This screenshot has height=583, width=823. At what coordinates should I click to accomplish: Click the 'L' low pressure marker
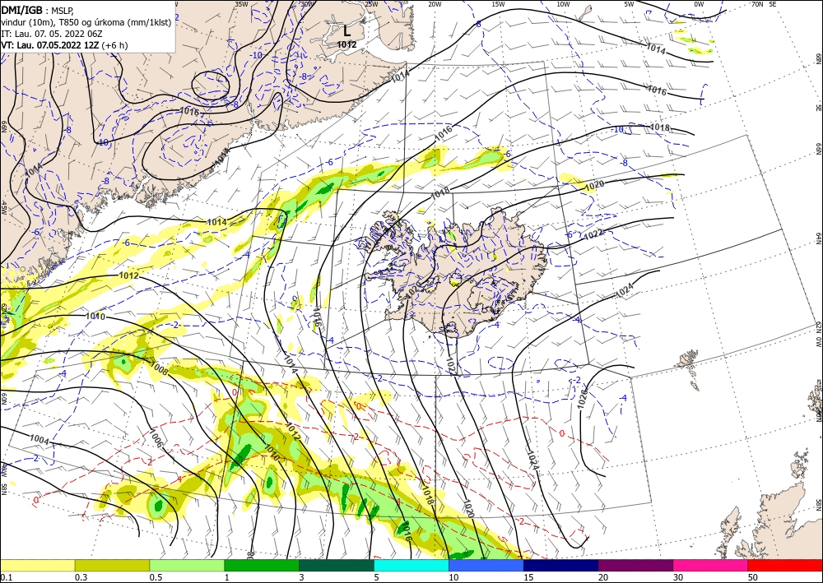point(347,31)
